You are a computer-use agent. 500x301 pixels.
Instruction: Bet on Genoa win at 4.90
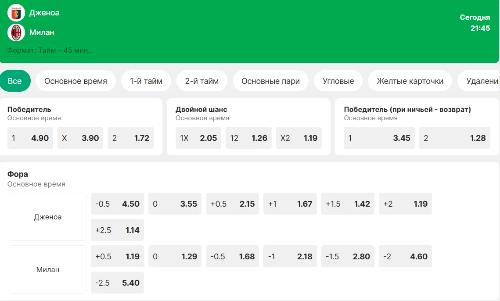pyautogui.click(x=30, y=138)
